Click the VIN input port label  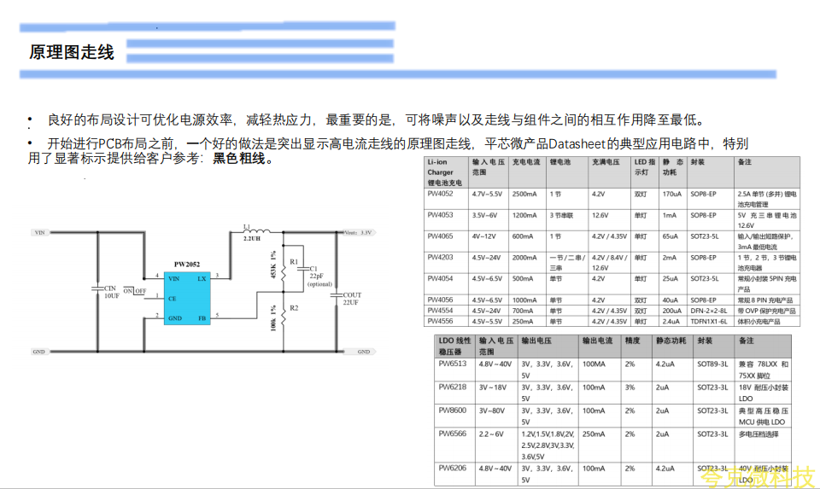pyautogui.click(x=39, y=232)
